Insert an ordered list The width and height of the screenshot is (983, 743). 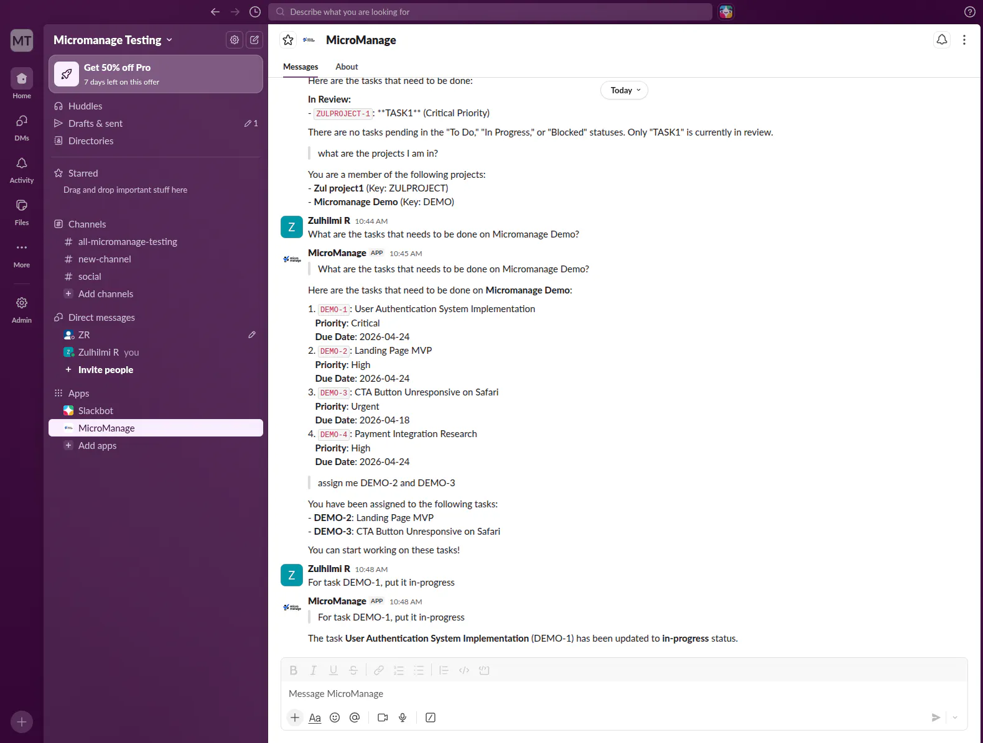(x=399, y=670)
